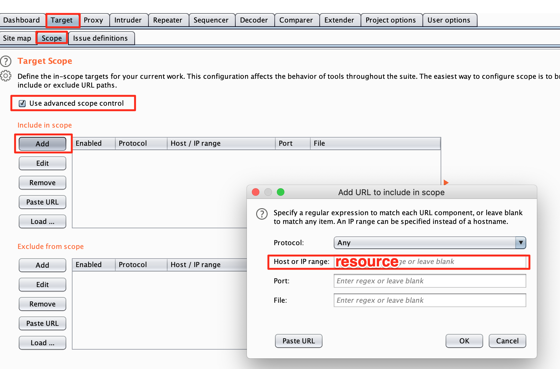
Task: Click the Host or IP range field
Action: point(430,262)
